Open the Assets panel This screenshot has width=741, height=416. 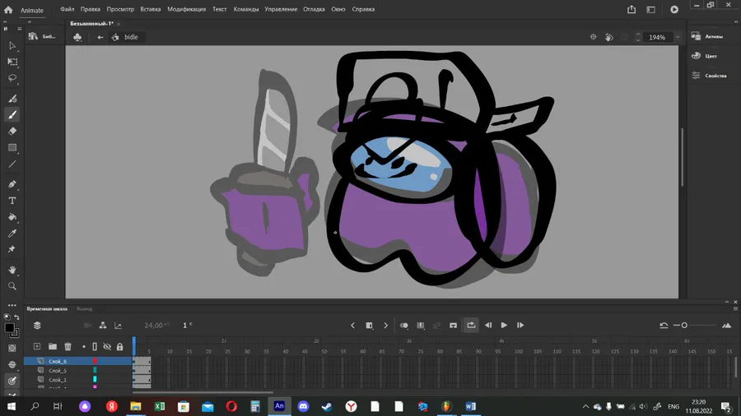707,36
